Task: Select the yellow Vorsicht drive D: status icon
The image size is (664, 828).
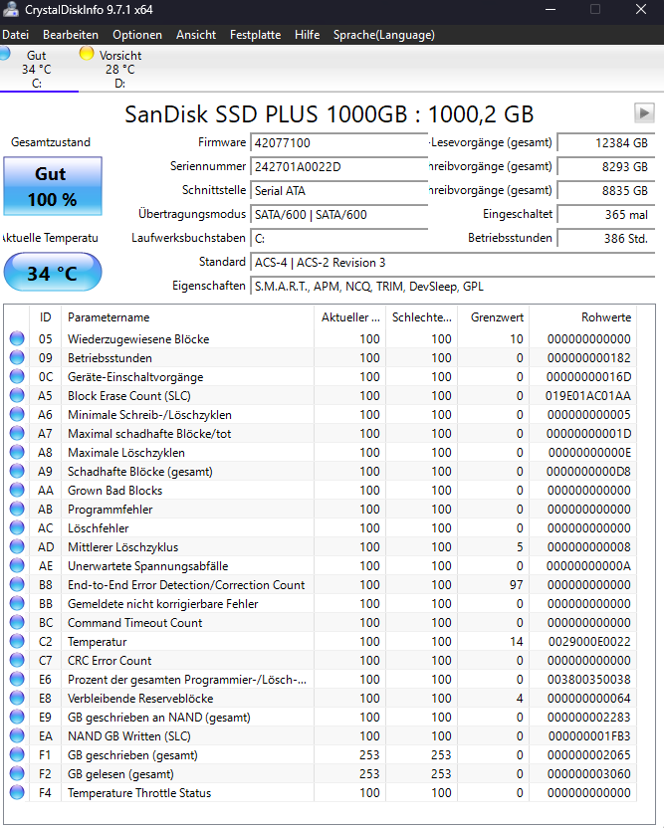Action: point(86,54)
